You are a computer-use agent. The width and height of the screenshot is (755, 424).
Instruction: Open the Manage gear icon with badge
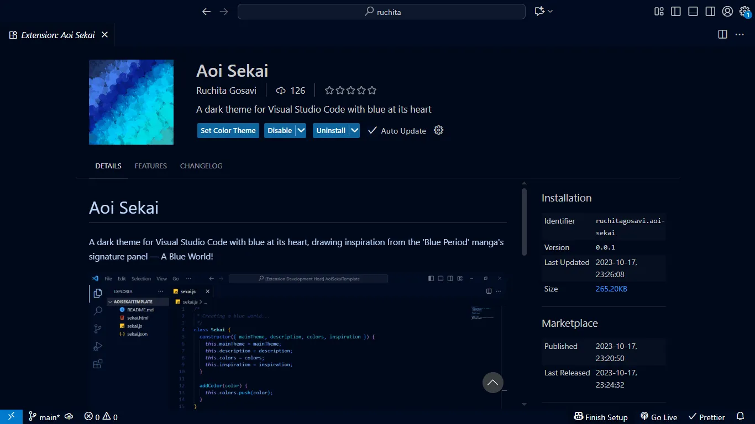point(744,11)
